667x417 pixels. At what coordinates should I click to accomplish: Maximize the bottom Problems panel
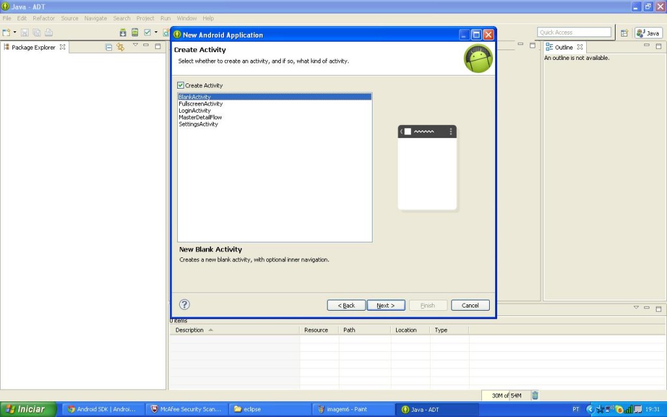coord(659,308)
